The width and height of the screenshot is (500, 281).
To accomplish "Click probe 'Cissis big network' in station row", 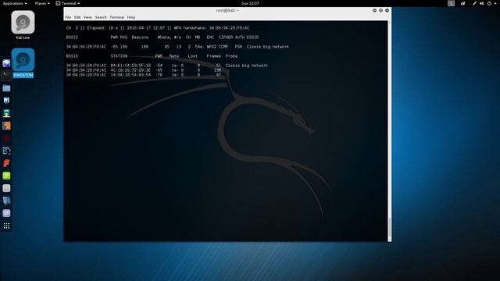I will 247,66.
